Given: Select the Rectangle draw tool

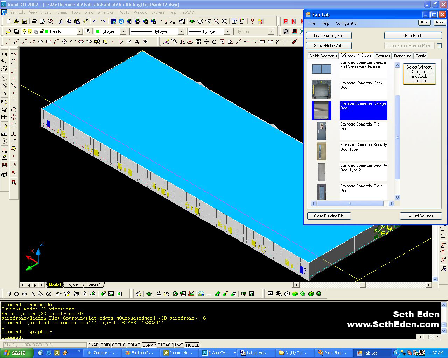Looking at the screenshot, I should pos(49,42).
